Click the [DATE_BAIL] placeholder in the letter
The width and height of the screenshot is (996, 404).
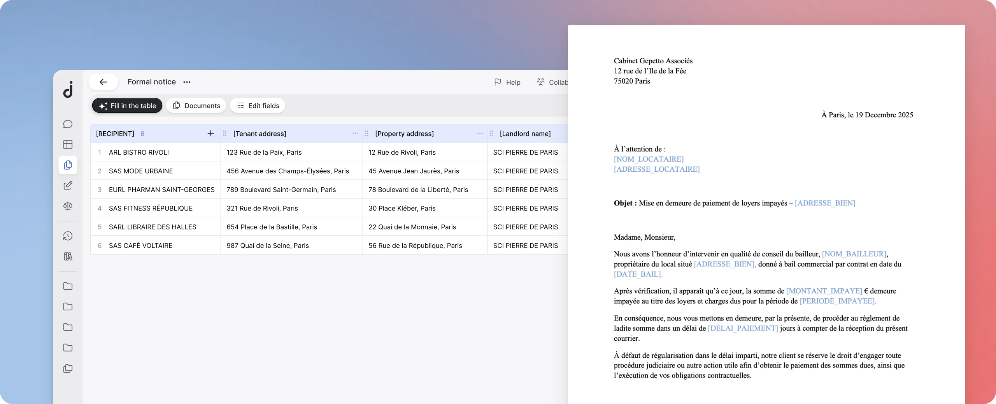(638, 274)
